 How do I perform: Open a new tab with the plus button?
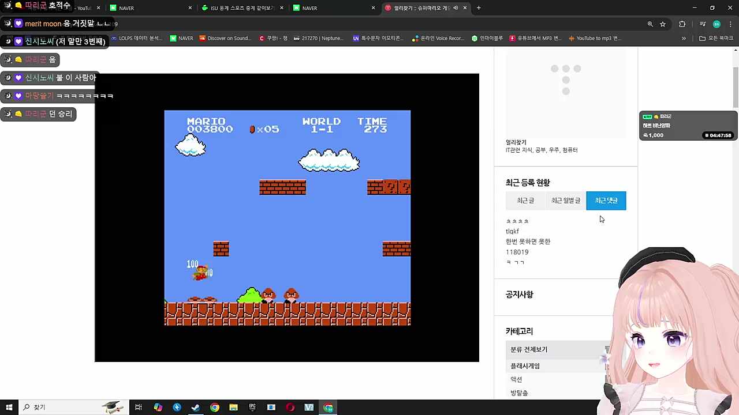point(479,7)
